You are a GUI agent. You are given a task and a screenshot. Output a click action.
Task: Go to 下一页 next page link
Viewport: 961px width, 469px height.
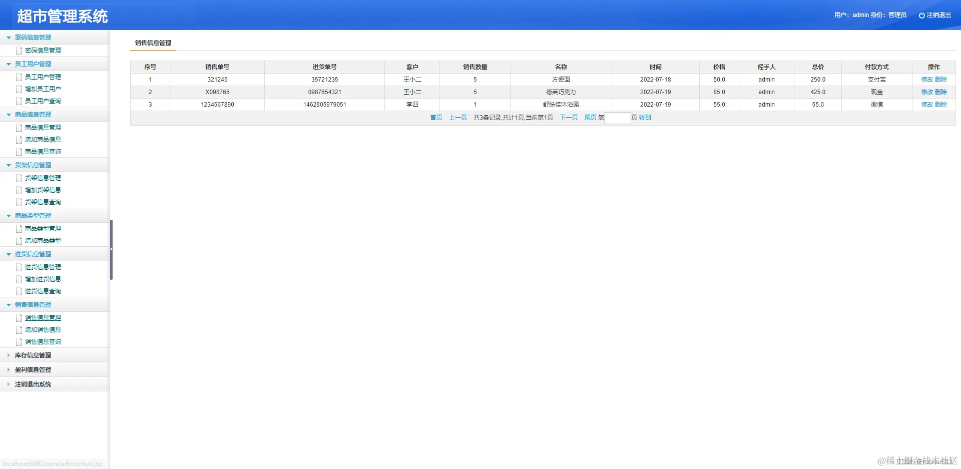(x=569, y=118)
